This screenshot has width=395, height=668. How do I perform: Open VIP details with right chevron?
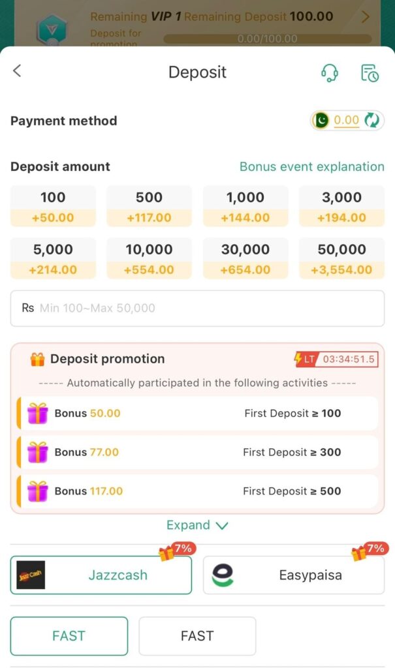pos(365,17)
